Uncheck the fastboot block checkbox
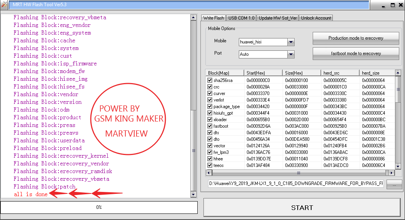Viewport: 405px width, 220px height. [x=210, y=126]
